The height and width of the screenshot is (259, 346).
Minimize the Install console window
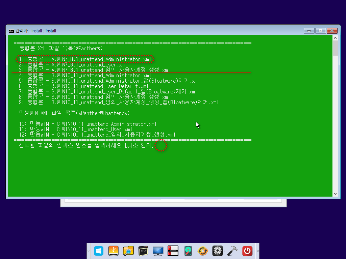click(309, 31)
